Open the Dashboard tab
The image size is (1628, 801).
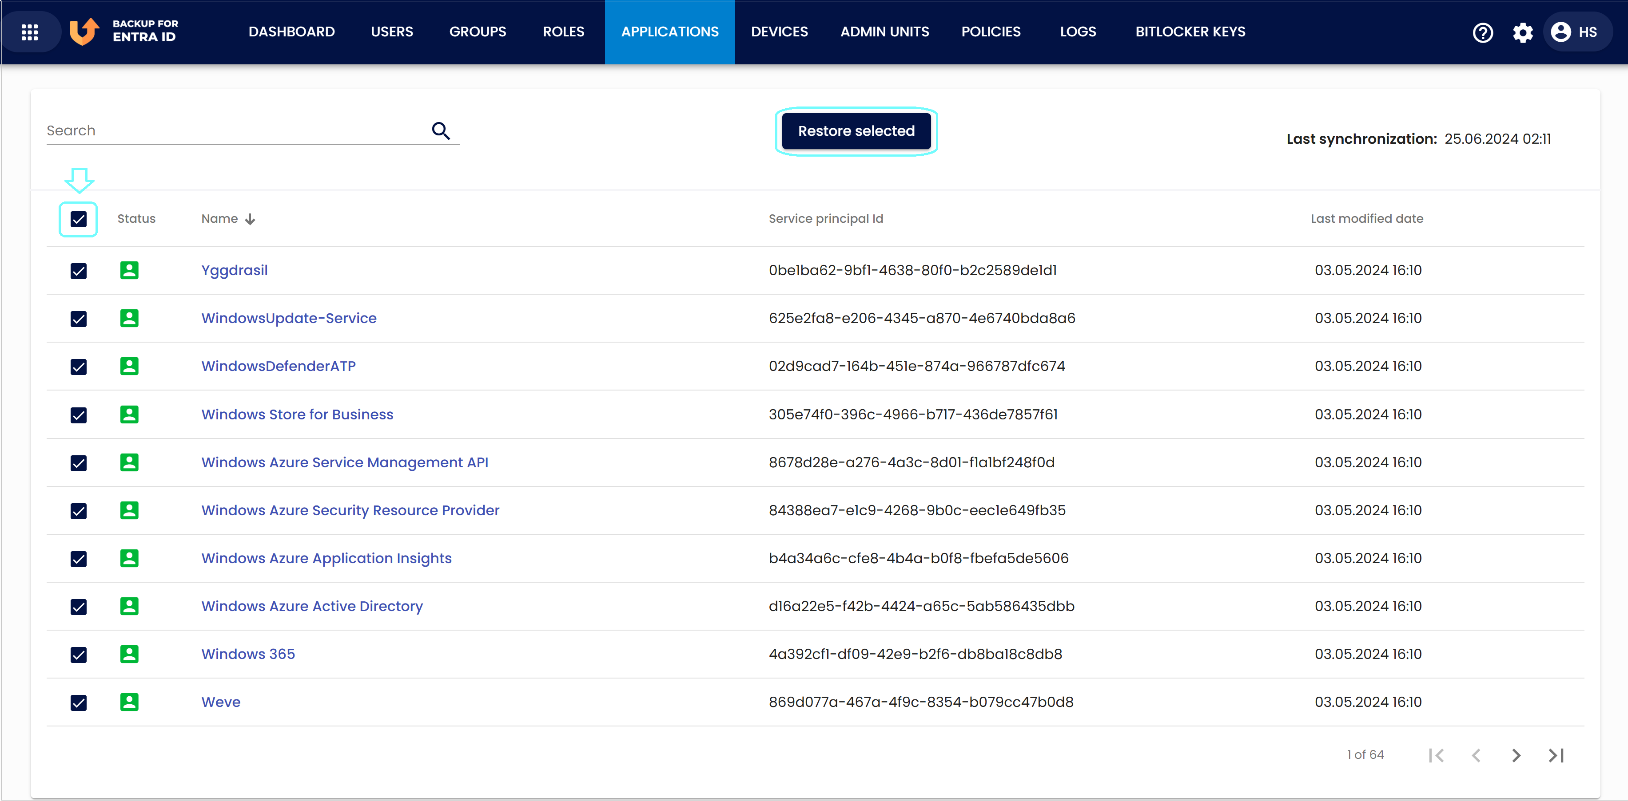[291, 32]
